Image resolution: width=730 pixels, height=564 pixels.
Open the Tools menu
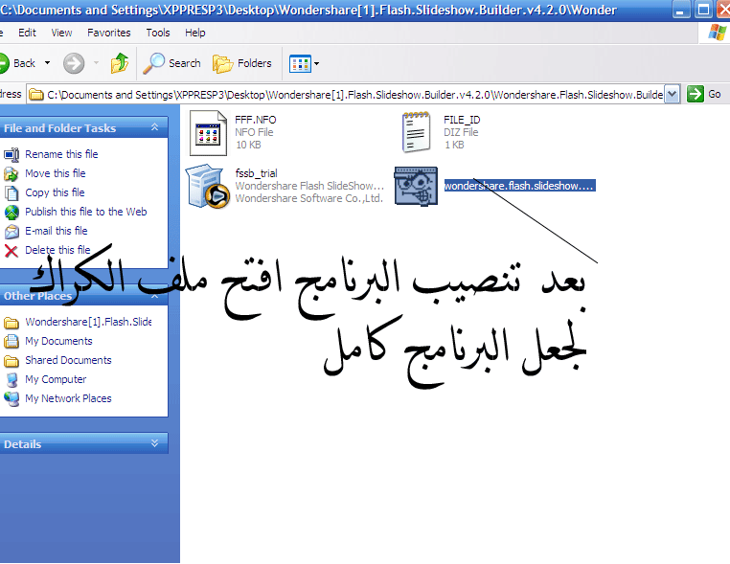158,33
